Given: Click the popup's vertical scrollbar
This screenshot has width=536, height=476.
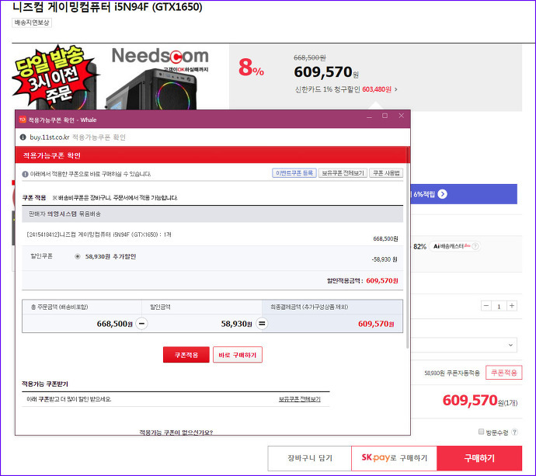Looking at the screenshot, I should 408,248.
